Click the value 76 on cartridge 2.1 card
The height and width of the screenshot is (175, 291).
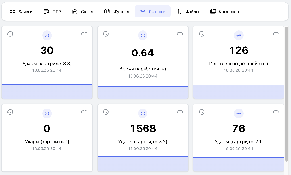[x=238, y=129]
